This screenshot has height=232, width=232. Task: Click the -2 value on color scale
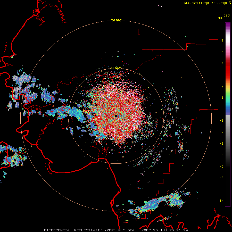tap(221, 132)
